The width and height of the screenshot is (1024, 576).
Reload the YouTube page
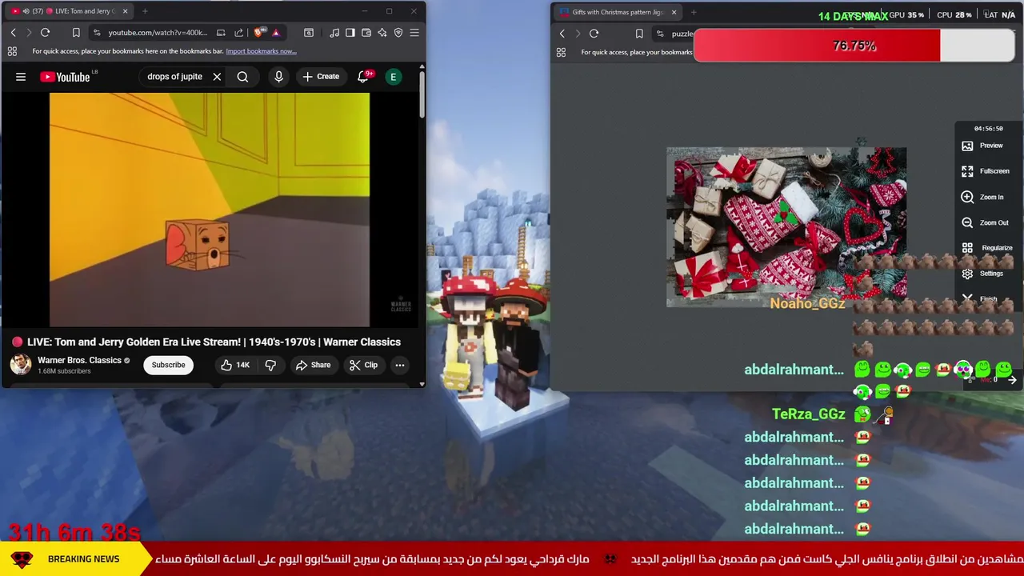tap(46, 33)
